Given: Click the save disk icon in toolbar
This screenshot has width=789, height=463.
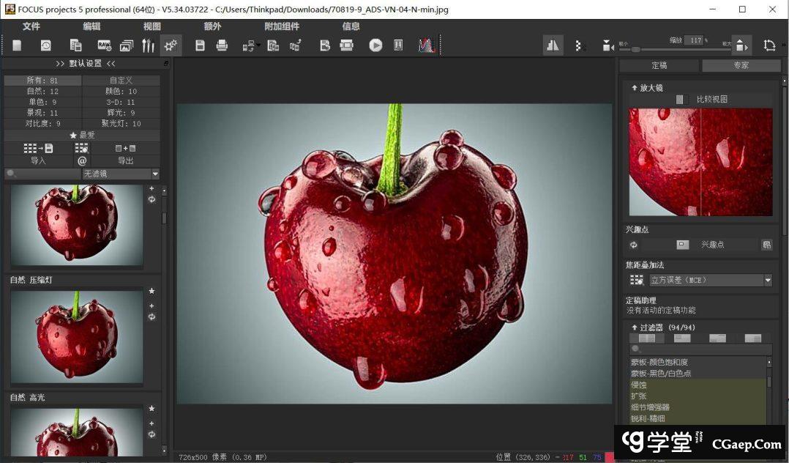Looking at the screenshot, I should pos(200,45).
